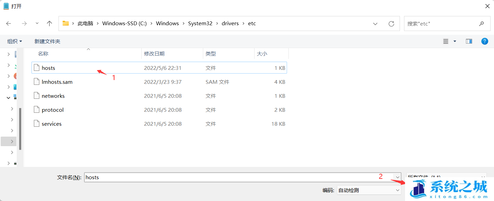The width and height of the screenshot is (494, 201).
Task: Open the address bar history dropdown
Action: point(375,24)
